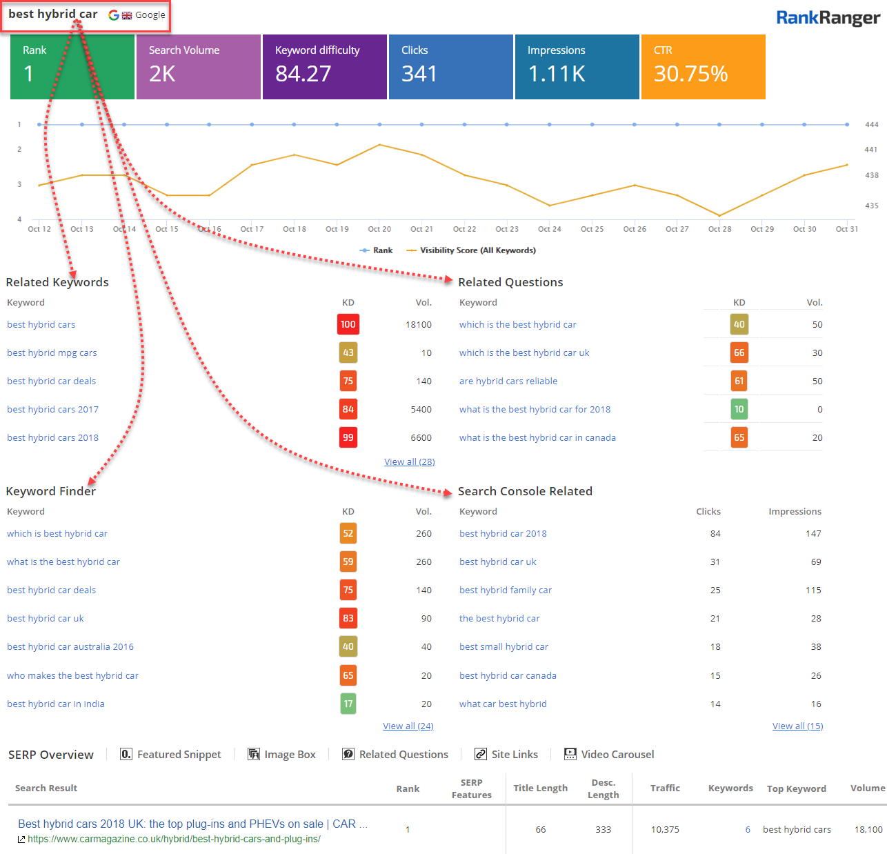Click the RankRanger logo
887x854 pixels.
(828, 18)
